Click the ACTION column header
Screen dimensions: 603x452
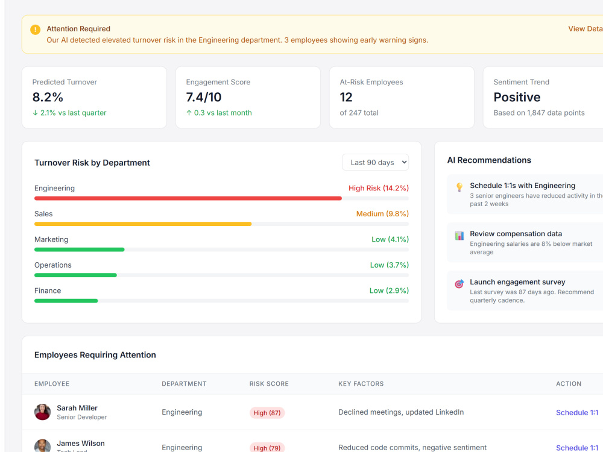click(x=569, y=383)
